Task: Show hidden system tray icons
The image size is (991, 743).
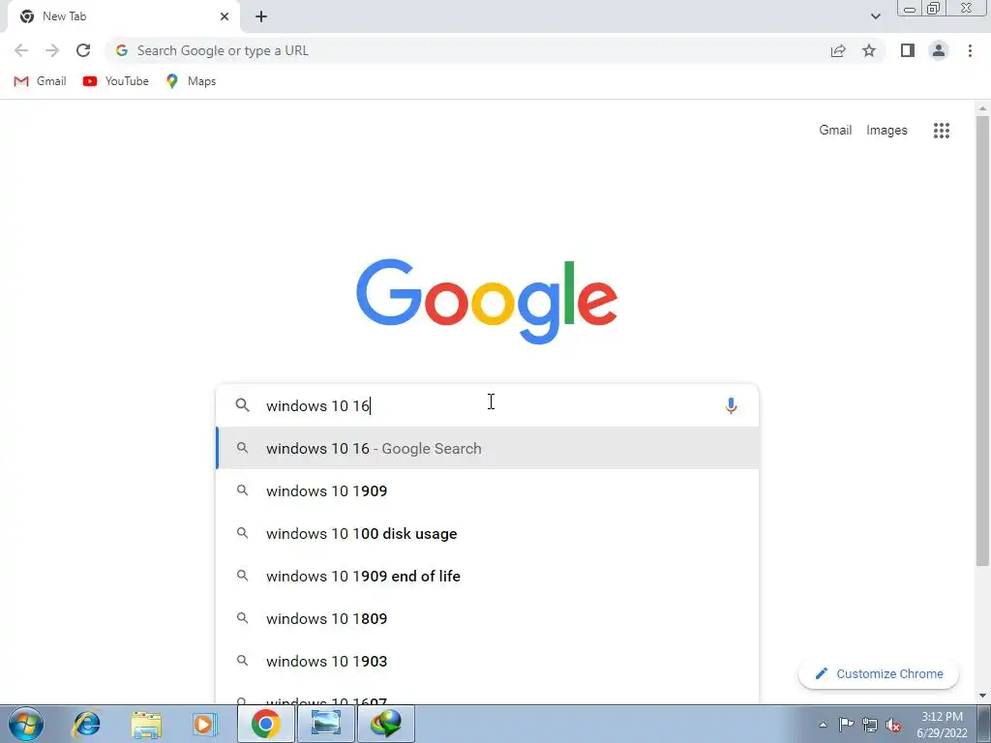Action: pyautogui.click(x=823, y=725)
